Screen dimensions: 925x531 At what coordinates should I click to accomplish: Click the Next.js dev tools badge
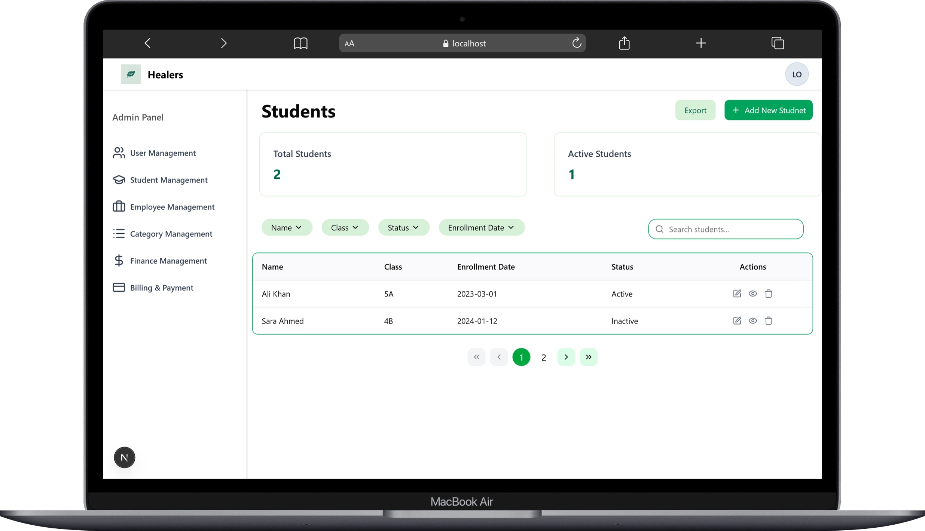click(x=124, y=457)
